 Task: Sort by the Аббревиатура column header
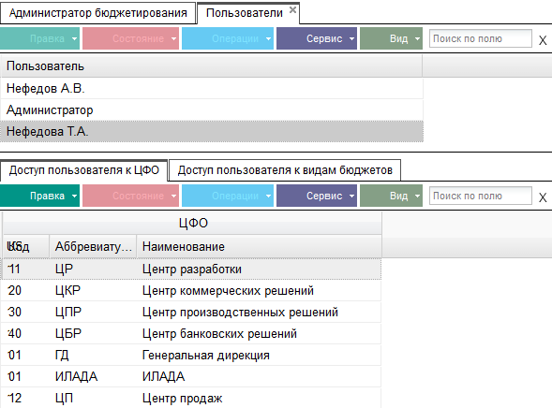(x=93, y=246)
